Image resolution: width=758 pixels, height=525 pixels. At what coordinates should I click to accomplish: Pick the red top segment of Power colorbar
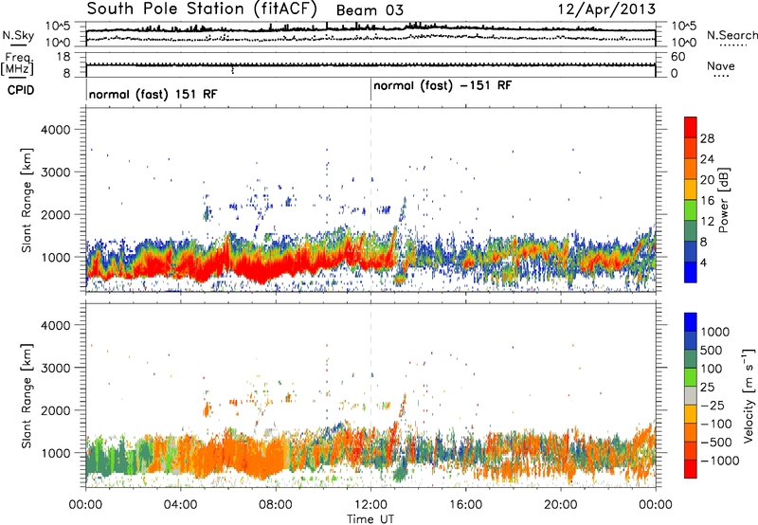click(691, 128)
